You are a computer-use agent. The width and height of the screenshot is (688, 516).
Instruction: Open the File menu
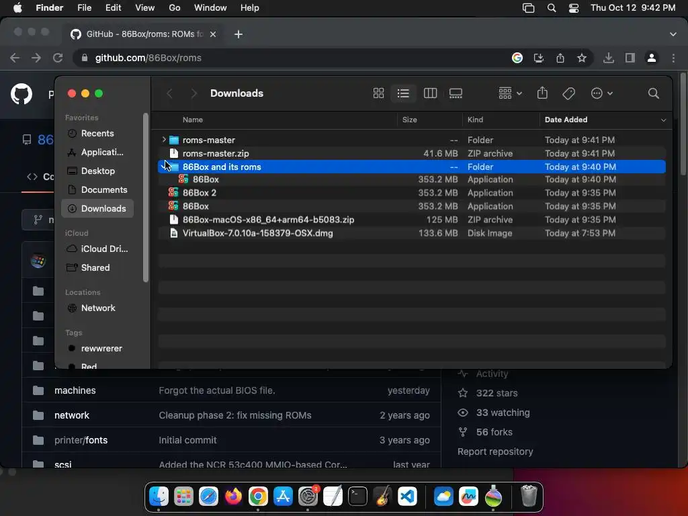pos(84,7)
